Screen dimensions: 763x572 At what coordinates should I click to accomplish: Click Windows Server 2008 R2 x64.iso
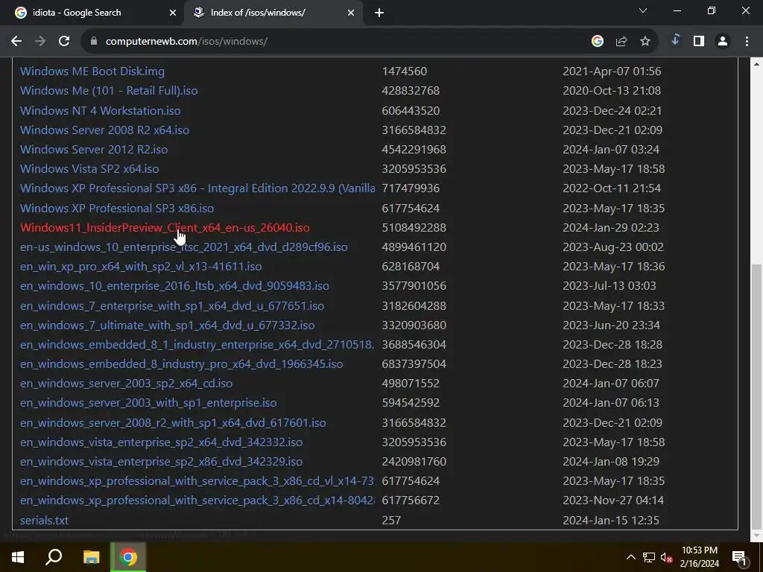[104, 130]
